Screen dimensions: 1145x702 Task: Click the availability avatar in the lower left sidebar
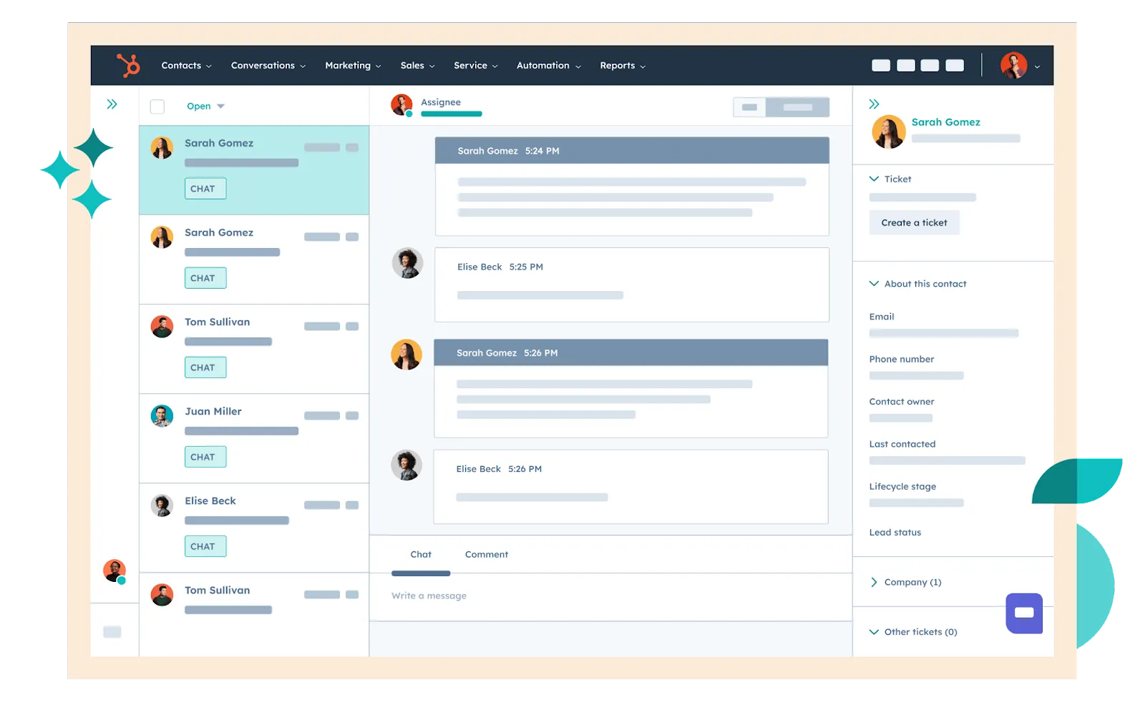[113, 569]
